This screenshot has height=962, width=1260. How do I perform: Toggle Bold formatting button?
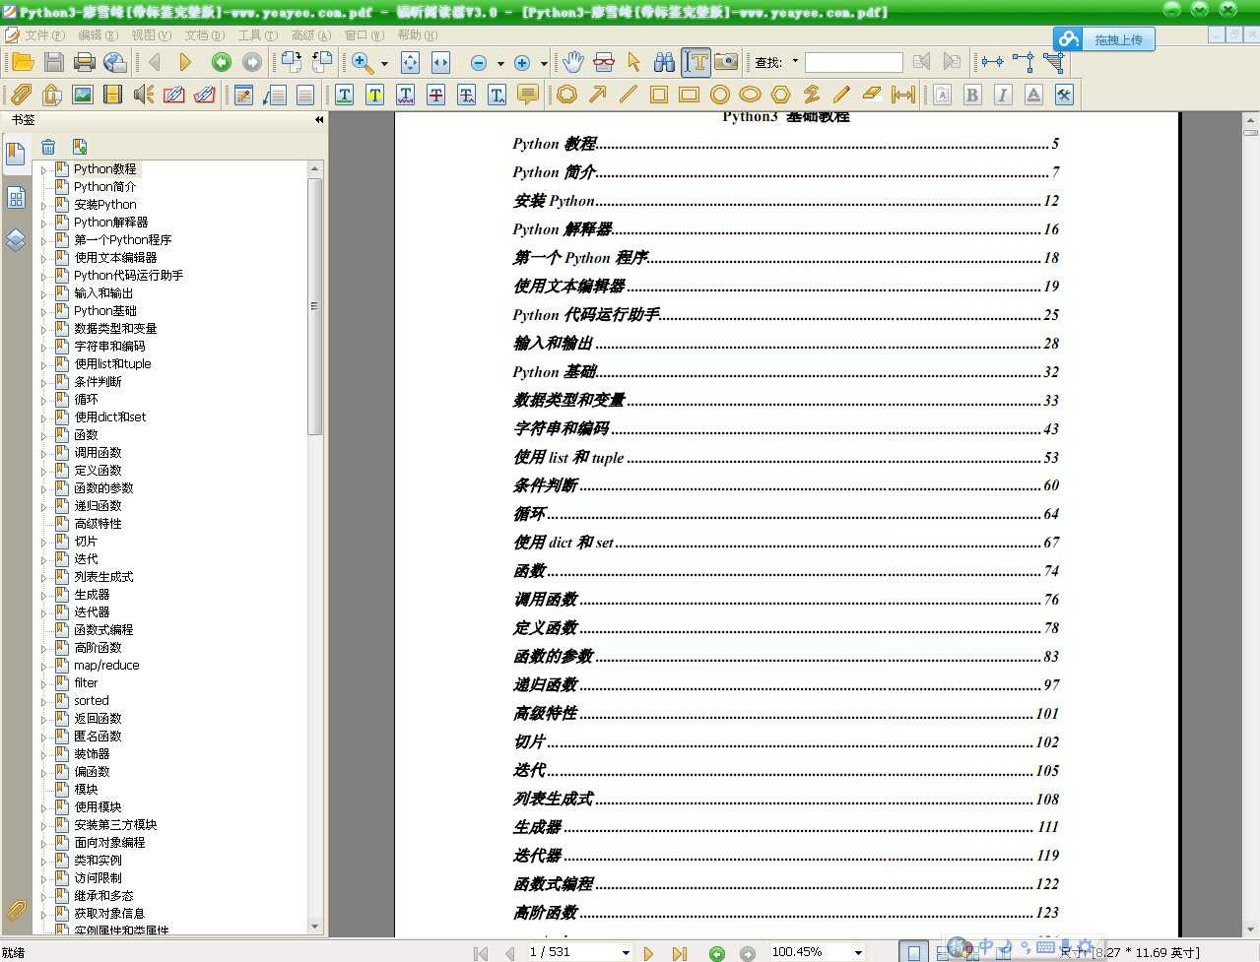tap(972, 95)
